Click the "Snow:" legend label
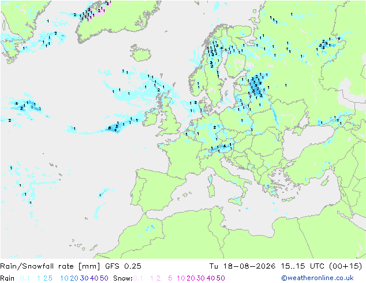The height and width of the screenshot is (283, 366). click(x=123, y=278)
